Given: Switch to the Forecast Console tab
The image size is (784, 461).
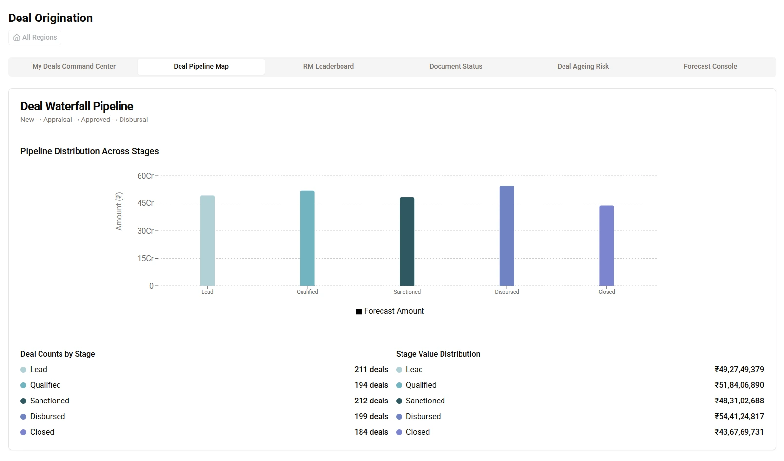Looking at the screenshot, I should click(x=710, y=66).
